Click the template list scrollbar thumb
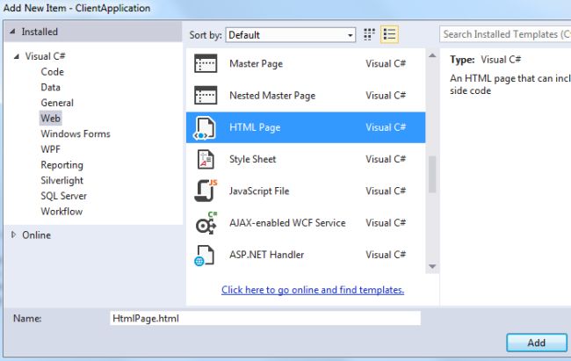 coord(432,173)
